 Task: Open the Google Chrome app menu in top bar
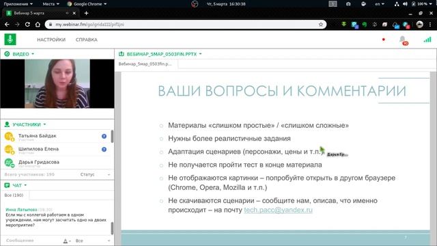pos(87,4)
